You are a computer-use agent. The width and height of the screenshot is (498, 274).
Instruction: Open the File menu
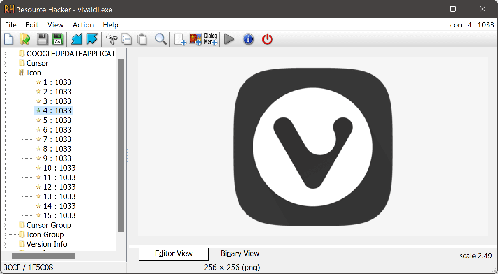pos(11,25)
